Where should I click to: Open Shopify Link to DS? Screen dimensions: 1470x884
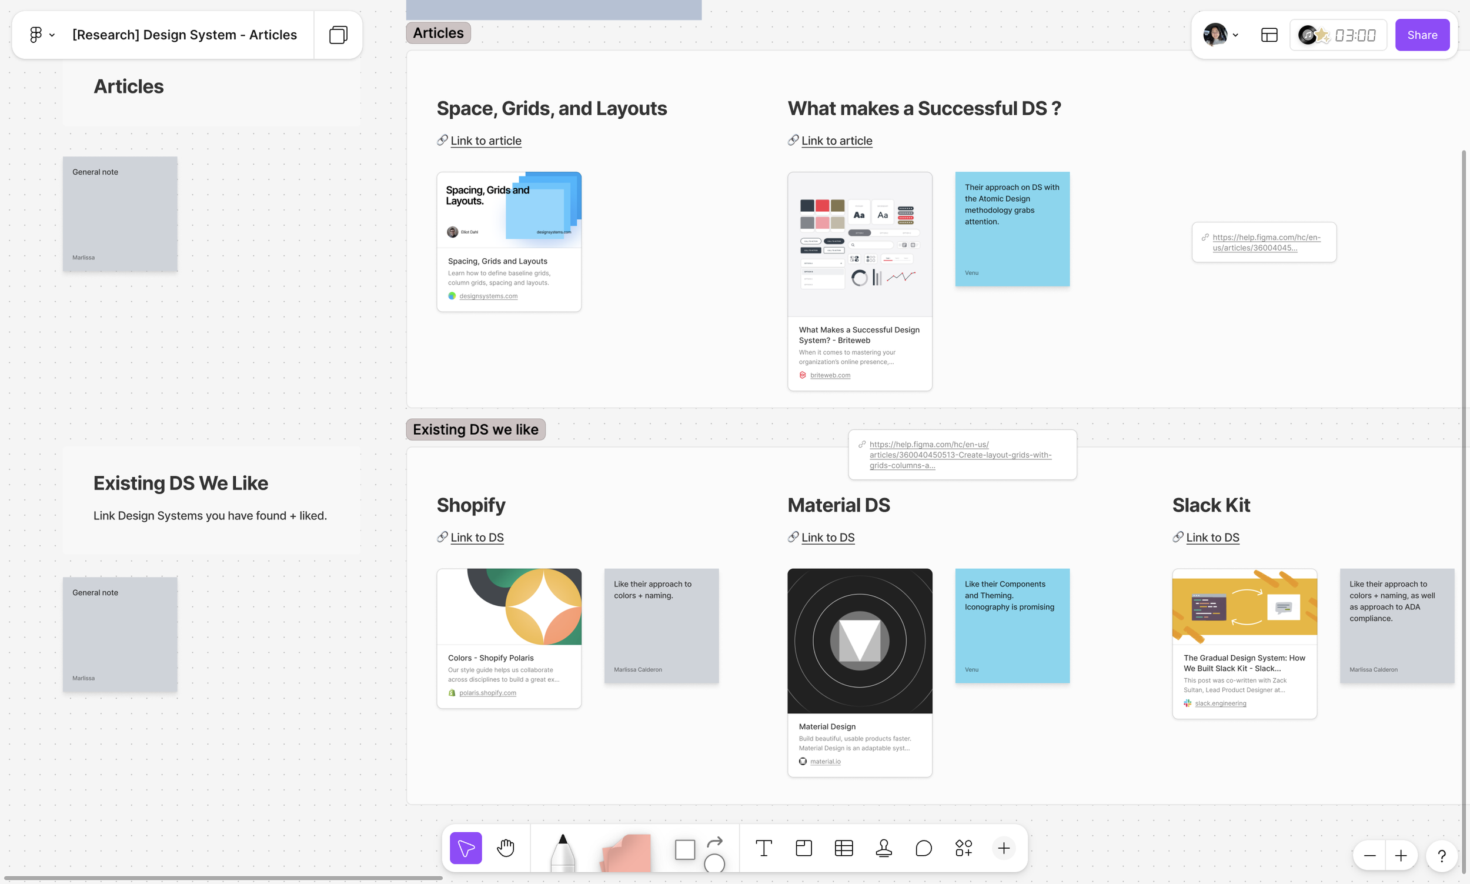[477, 538]
